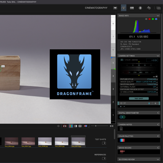Viewport: 163px width, 163px height.
Task: Import into References folder icon
Action: 104,158
